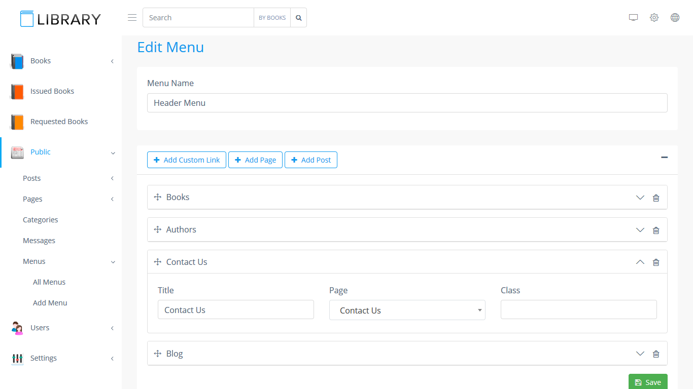Open the BY BOOKS search filter
693x389 pixels.
click(272, 18)
